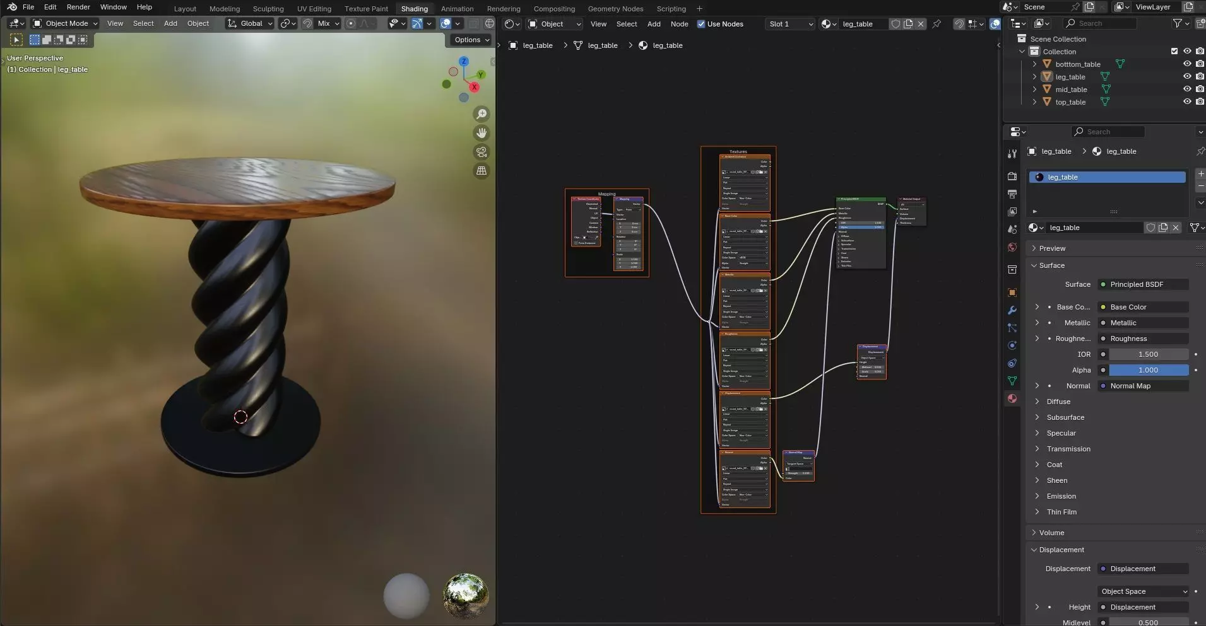
Task: Pin the node editor material
Action: [x=937, y=24]
